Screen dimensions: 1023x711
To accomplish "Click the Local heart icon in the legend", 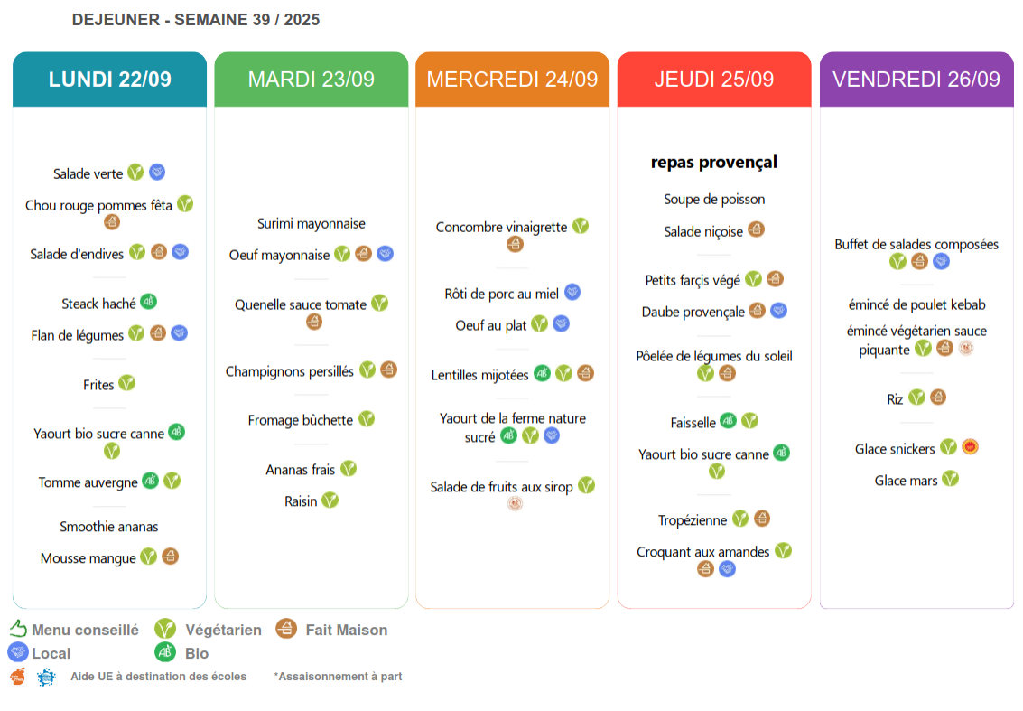I will 17,652.
